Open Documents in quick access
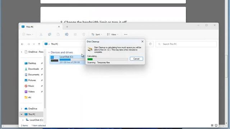The height and width of the screenshot is (129, 230). pos(34,75)
